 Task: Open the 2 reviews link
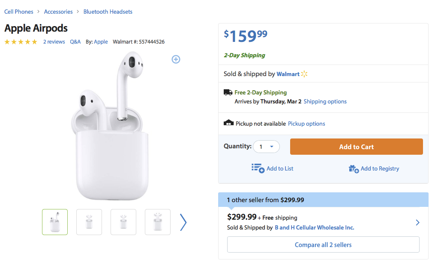click(54, 42)
